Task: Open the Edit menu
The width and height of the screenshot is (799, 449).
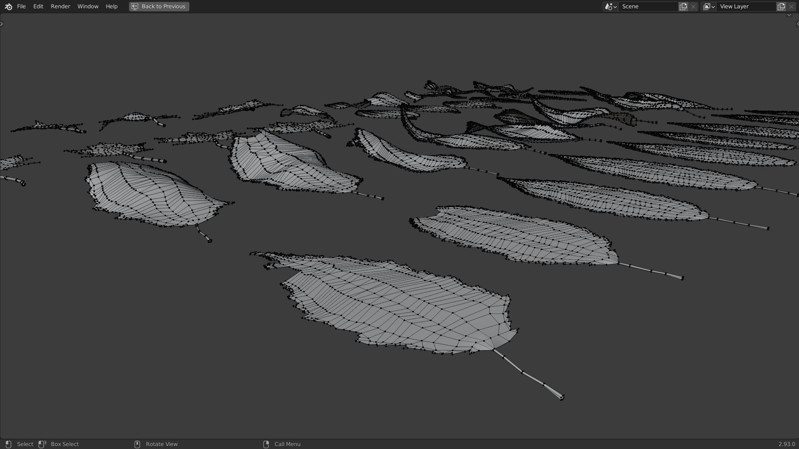Action: (x=38, y=6)
